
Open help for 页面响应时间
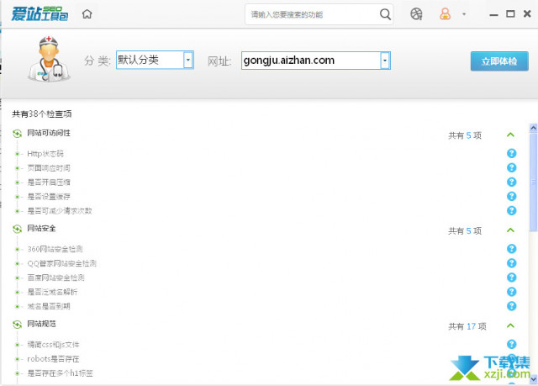[511, 168]
